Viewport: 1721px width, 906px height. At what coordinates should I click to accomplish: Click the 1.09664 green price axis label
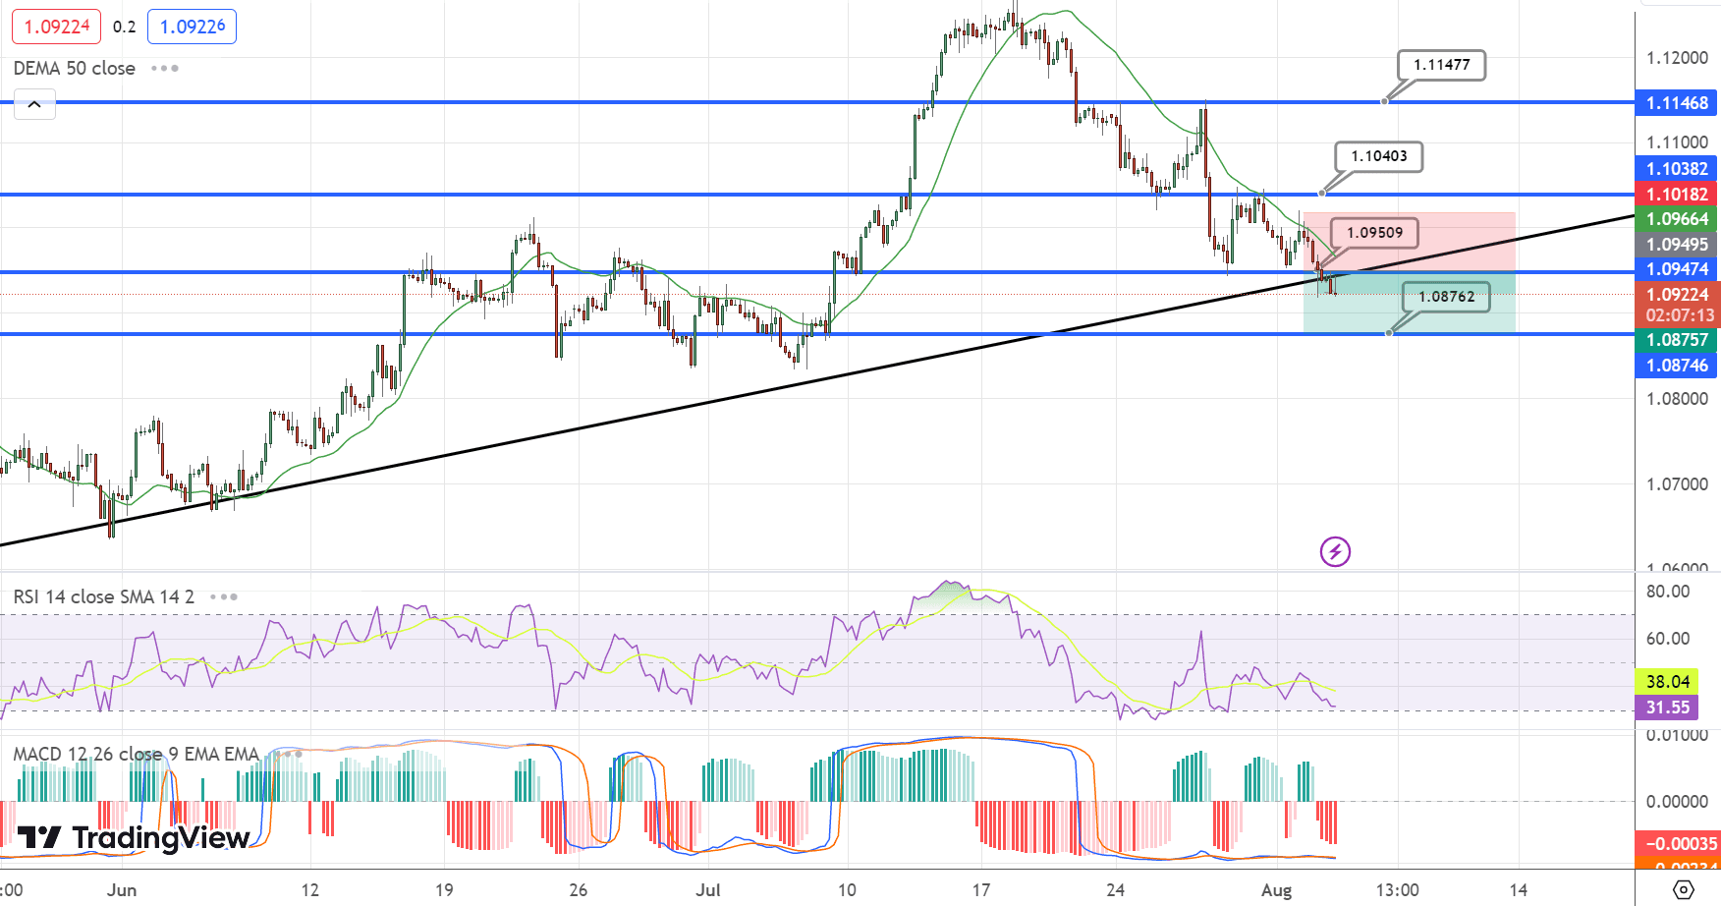coord(1678,219)
